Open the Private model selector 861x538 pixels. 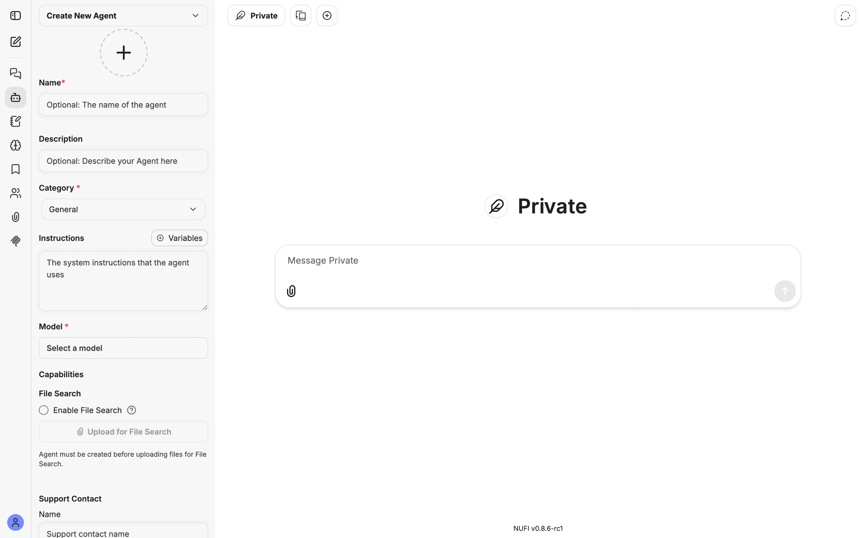point(256,16)
